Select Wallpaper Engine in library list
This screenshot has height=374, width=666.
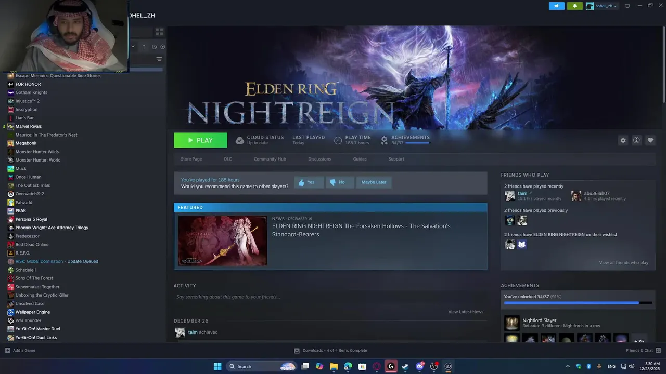pos(33,312)
